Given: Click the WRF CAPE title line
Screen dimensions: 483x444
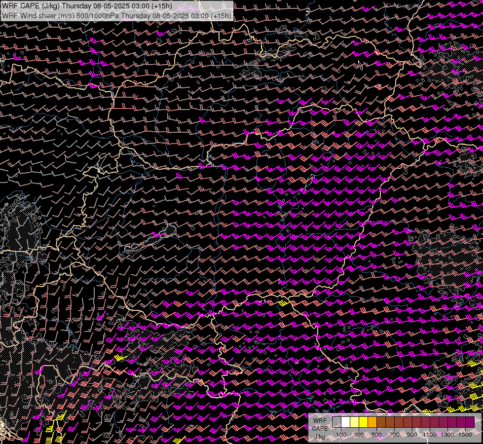Looking at the screenshot, I should point(86,6).
